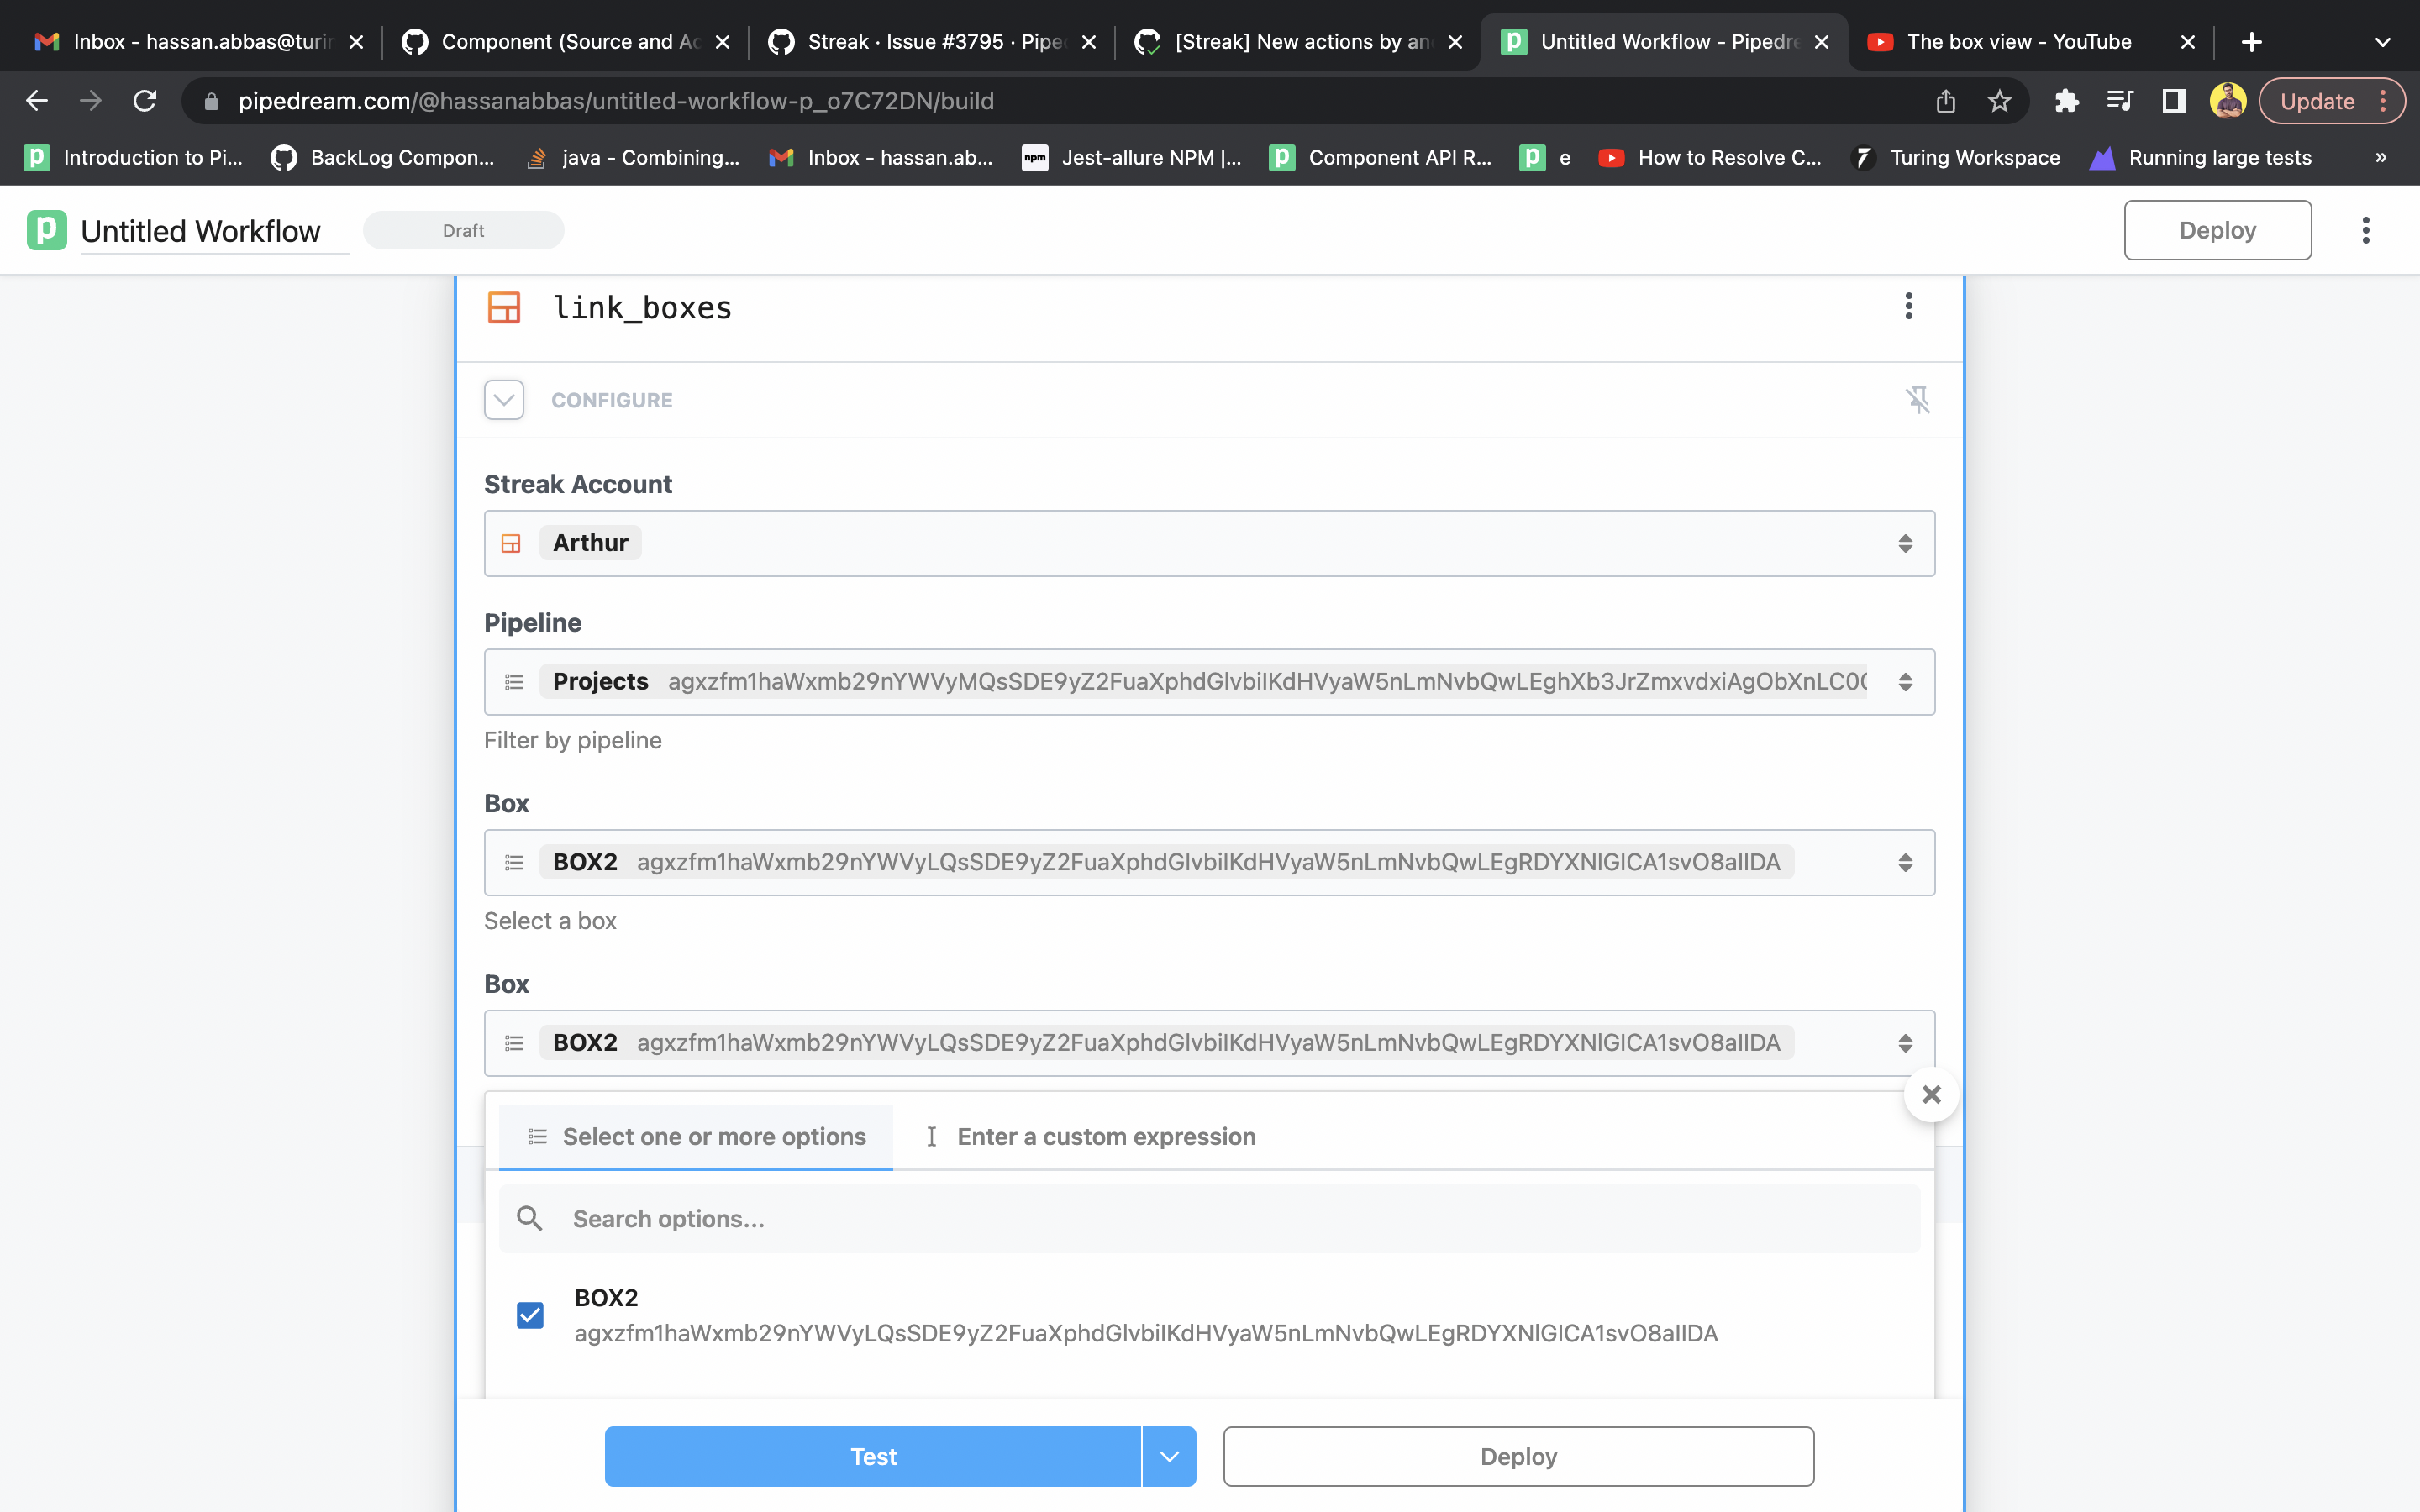Open the Streak Account dropdown
This screenshot has height=1512, width=2420.
(1906, 543)
